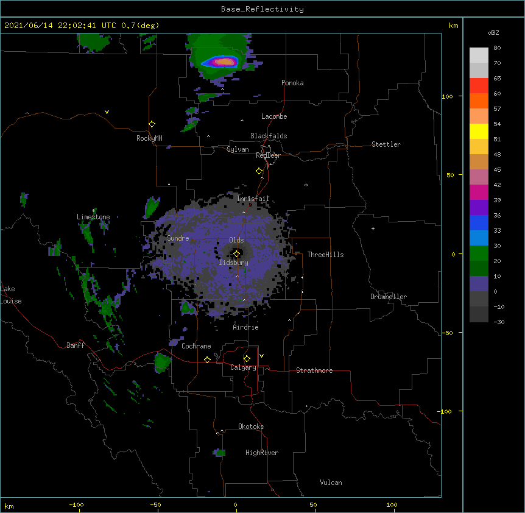Click the yellow diamond marker above RockyMH

pyautogui.click(x=152, y=124)
